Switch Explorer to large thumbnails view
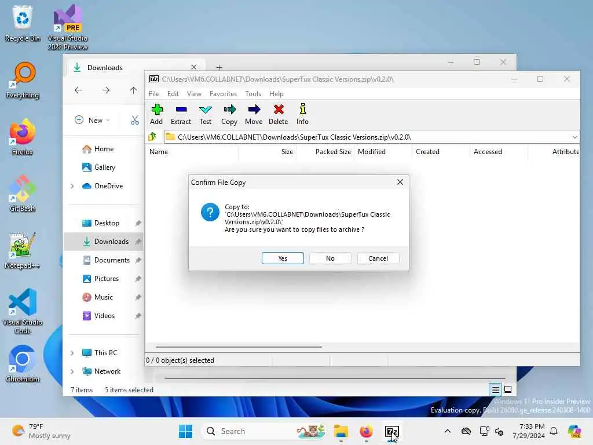This screenshot has width=593, height=445. click(508, 389)
